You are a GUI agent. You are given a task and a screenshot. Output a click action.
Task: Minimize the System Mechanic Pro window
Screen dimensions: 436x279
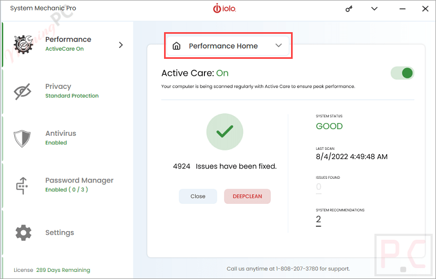(x=402, y=9)
